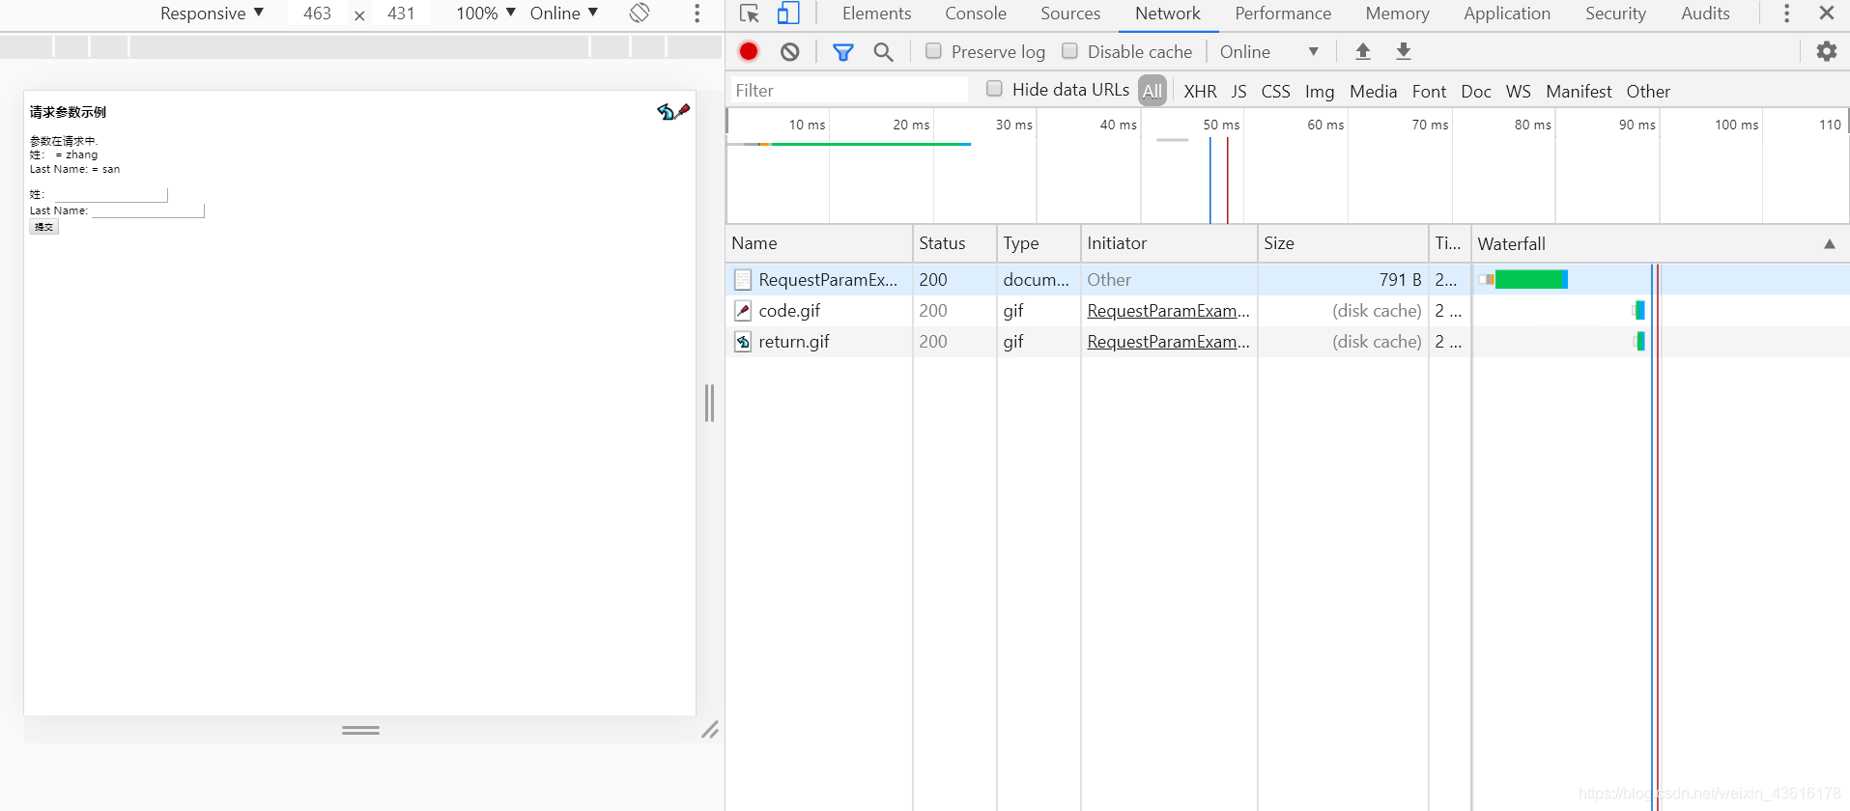
Task: Switch to the Application tab
Action: [1507, 14]
